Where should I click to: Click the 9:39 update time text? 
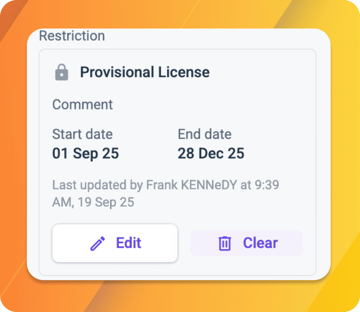pos(267,185)
